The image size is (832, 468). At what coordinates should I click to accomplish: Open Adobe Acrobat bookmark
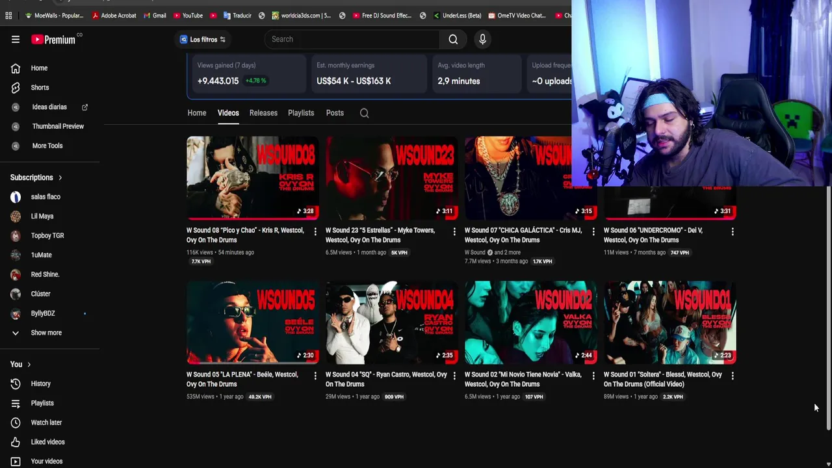114,16
